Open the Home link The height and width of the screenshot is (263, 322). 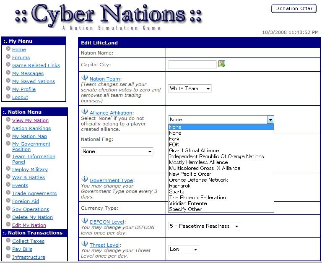coord(19,49)
